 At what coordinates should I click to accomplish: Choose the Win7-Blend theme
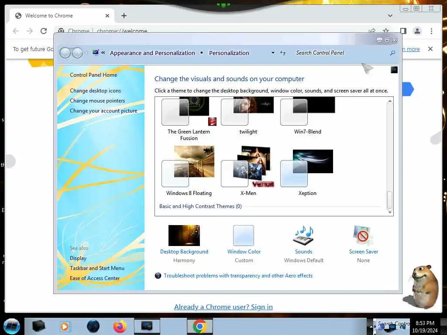tap(307, 116)
